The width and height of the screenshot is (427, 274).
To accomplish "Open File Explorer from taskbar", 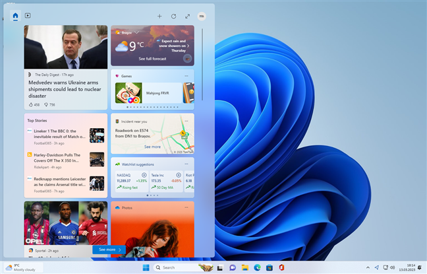I will [245, 267].
